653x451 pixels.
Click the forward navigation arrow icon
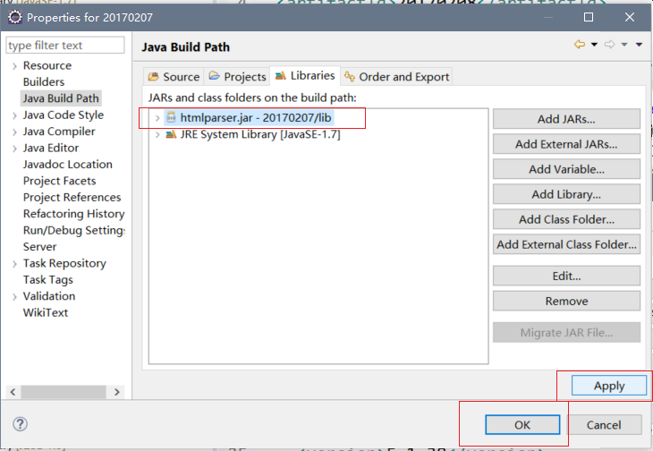click(x=609, y=44)
